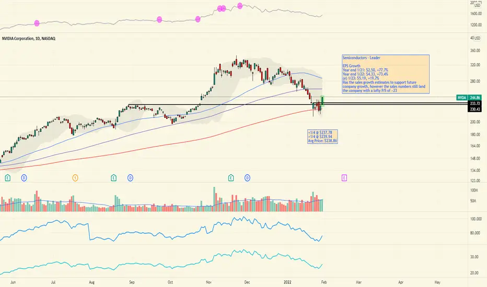Click the green earnings E marker in August
This screenshot has width=487, height=287.
click(x=114, y=178)
